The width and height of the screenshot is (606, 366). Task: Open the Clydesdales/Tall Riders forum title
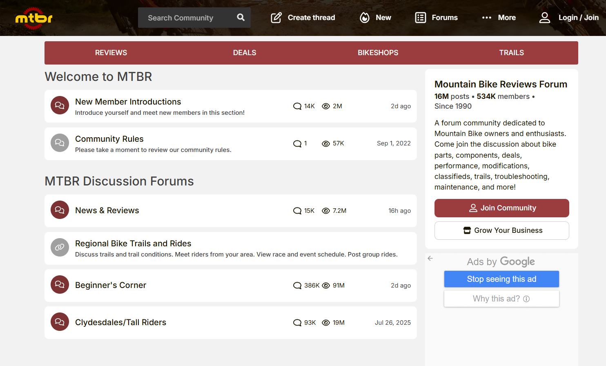pyautogui.click(x=120, y=322)
